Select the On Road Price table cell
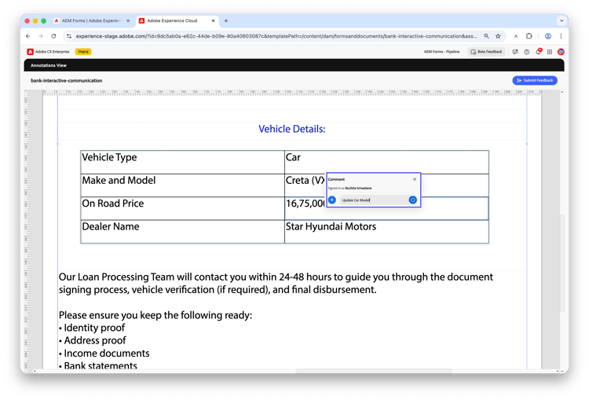Screen dimensions: 589x400 coord(182,208)
